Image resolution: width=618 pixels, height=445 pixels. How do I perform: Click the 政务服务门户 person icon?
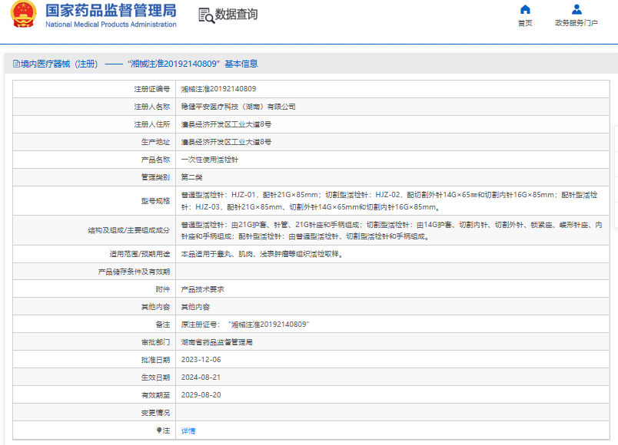(576, 10)
